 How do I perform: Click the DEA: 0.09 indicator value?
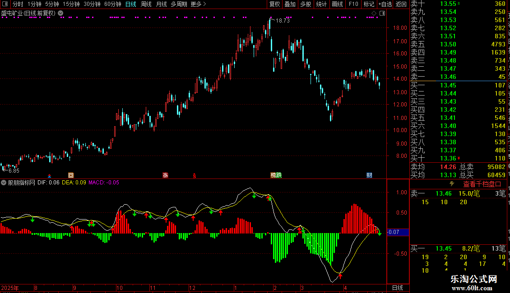(74, 183)
